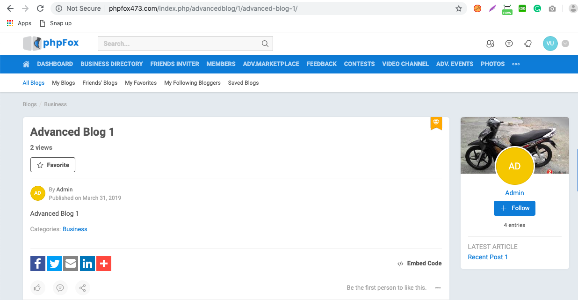Like the blog with thumbs-up icon

pyautogui.click(x=38, y=288)
